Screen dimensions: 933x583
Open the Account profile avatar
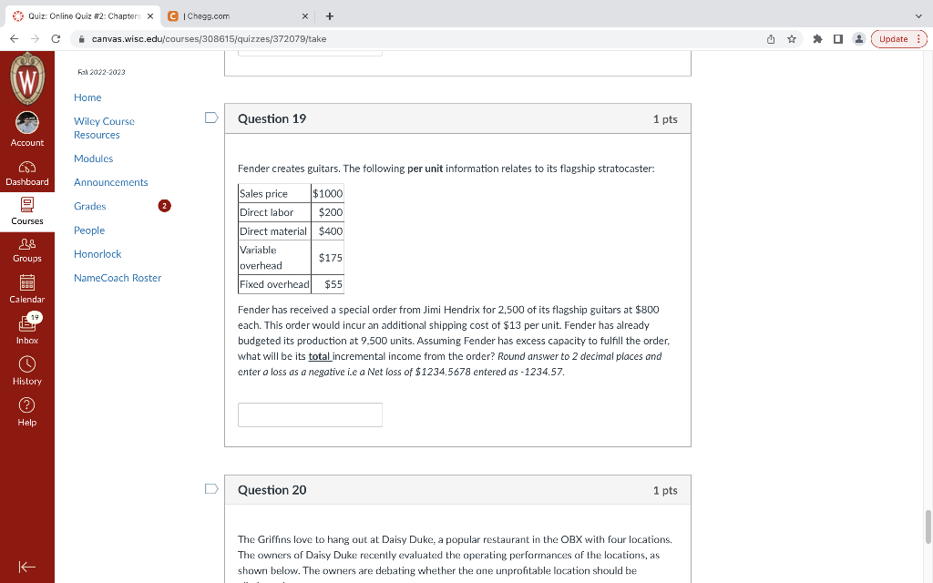pos(26,123)
